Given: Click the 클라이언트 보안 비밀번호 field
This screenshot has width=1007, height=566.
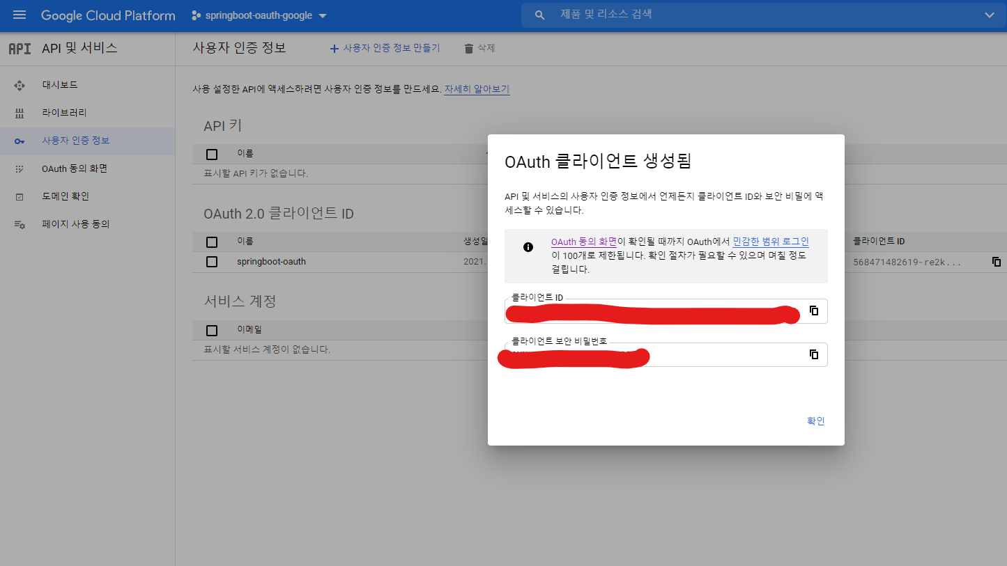Looking at the screenshot, I should coord(666,354).
